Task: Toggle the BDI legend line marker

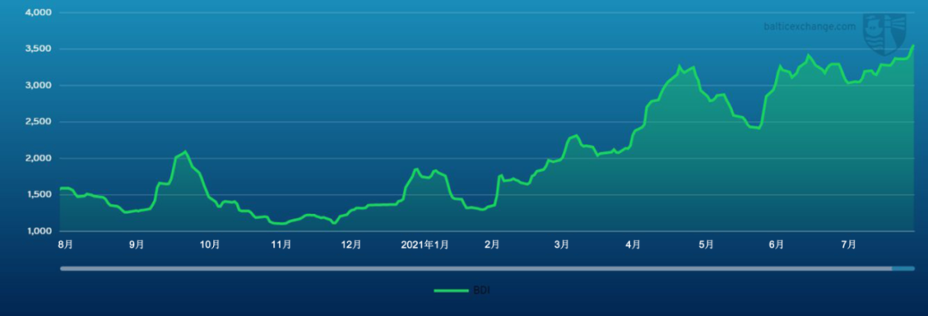Action: click(x=451, y=290)
